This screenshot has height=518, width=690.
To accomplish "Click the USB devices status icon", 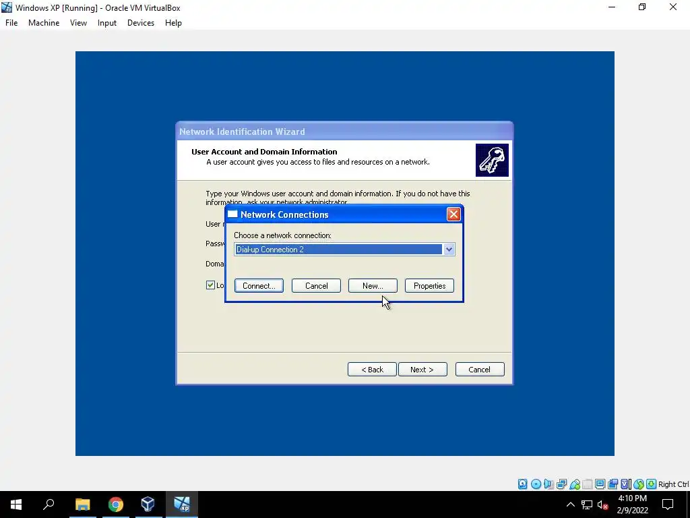I will pyautogui.click(x=574, y=484).
